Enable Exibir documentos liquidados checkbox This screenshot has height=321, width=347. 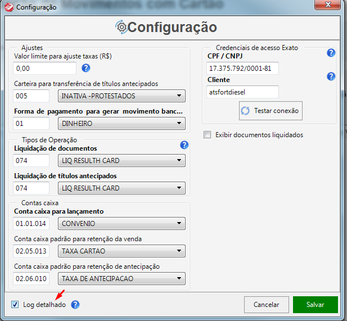tap(207, 134)
